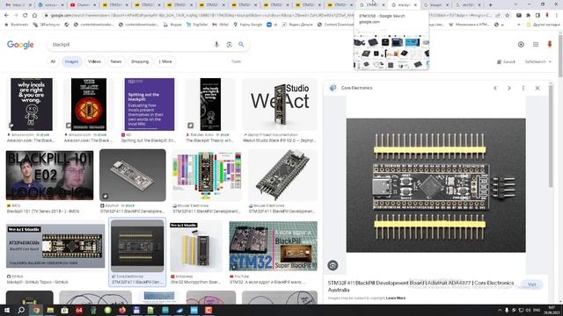Open Chrome extensions puzzle icon
563x316 pixels.
pos(528,16)
